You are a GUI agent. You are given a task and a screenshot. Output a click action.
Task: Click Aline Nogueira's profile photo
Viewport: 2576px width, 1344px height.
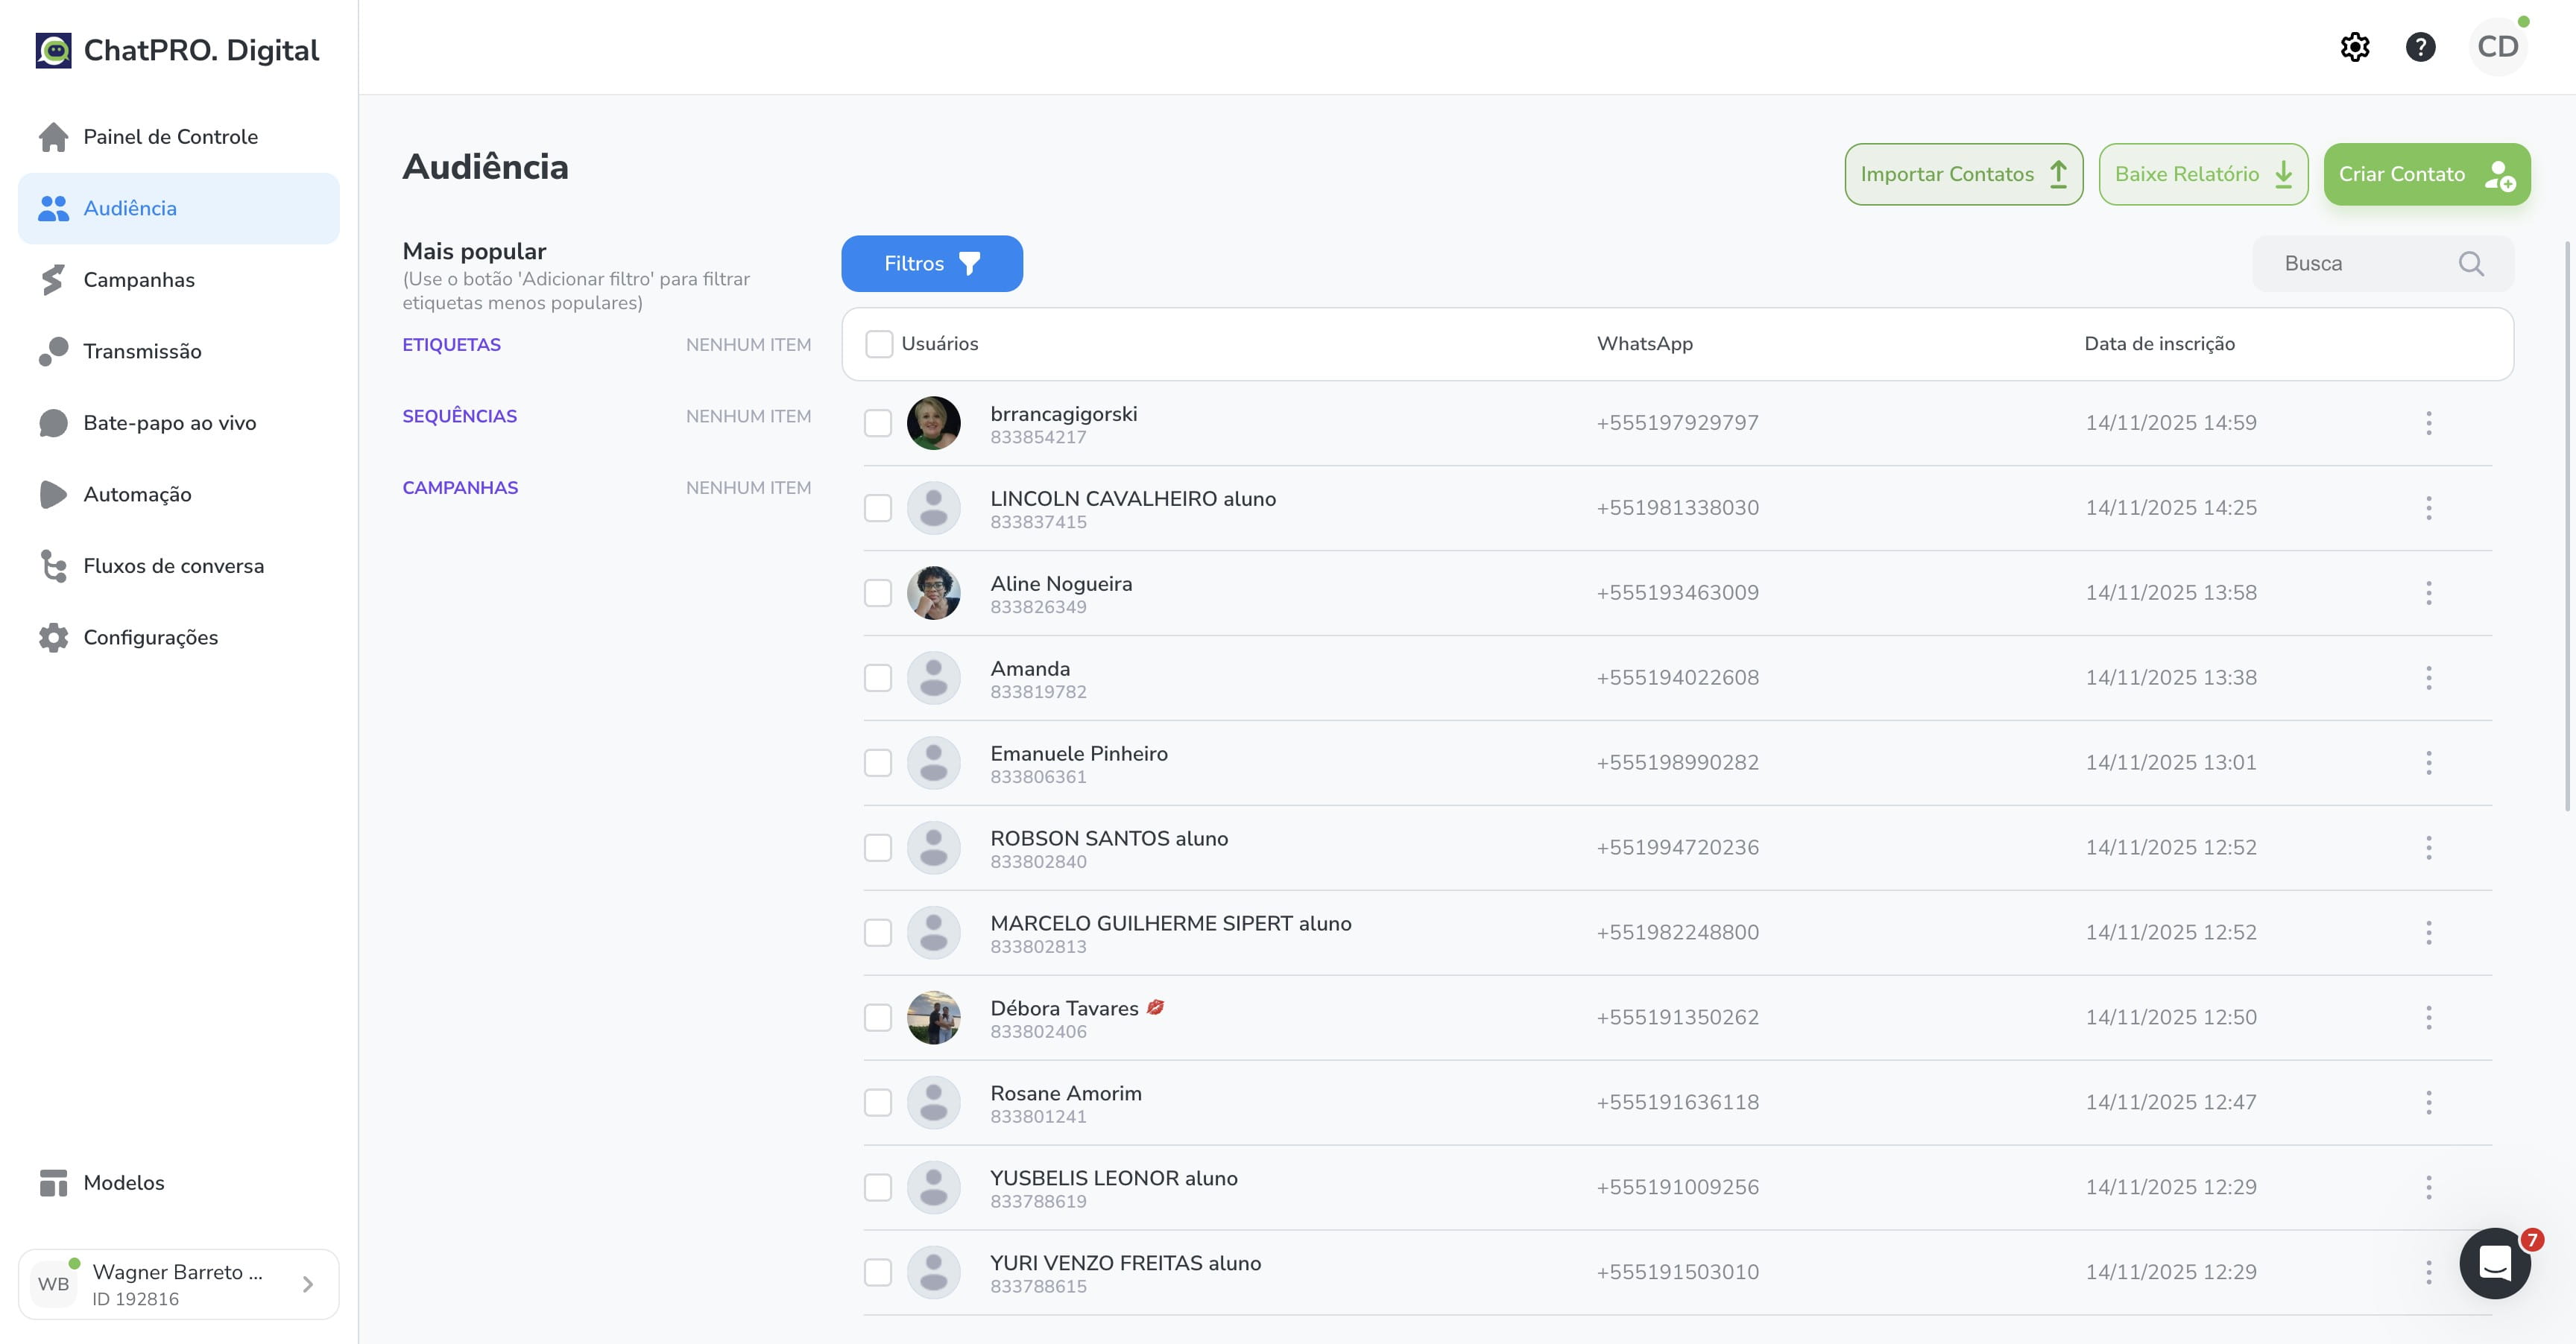[933, 592]
